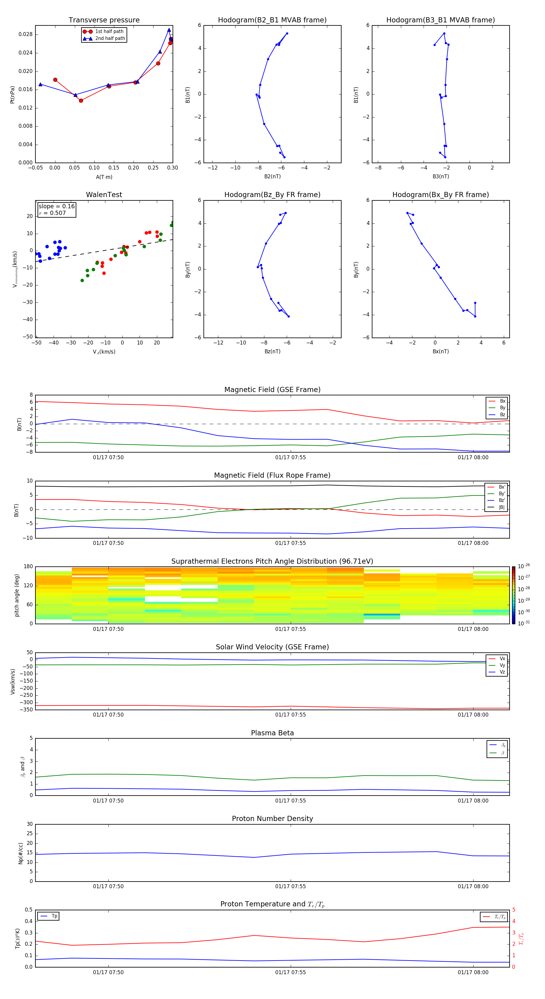Click the 'A(T·m)' x-axis label

click(x=104, y=177)
